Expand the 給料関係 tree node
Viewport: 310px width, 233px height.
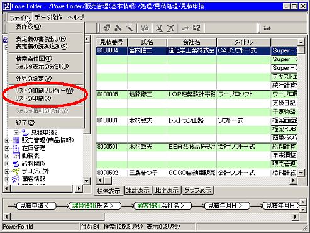(7, 164)
